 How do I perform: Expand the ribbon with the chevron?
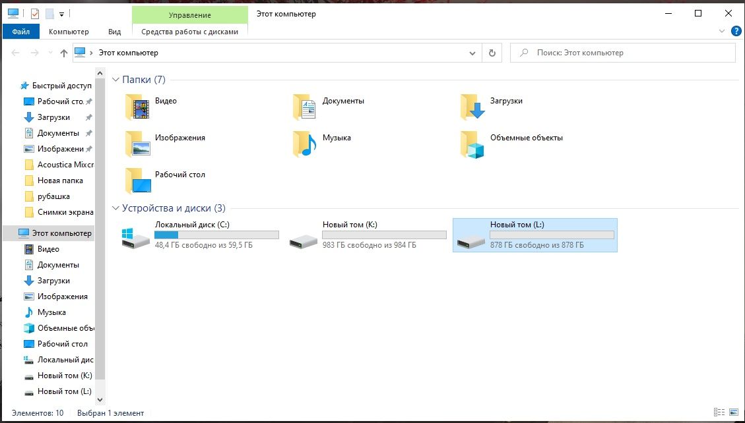pyautogui.click(x=722, y=32)
